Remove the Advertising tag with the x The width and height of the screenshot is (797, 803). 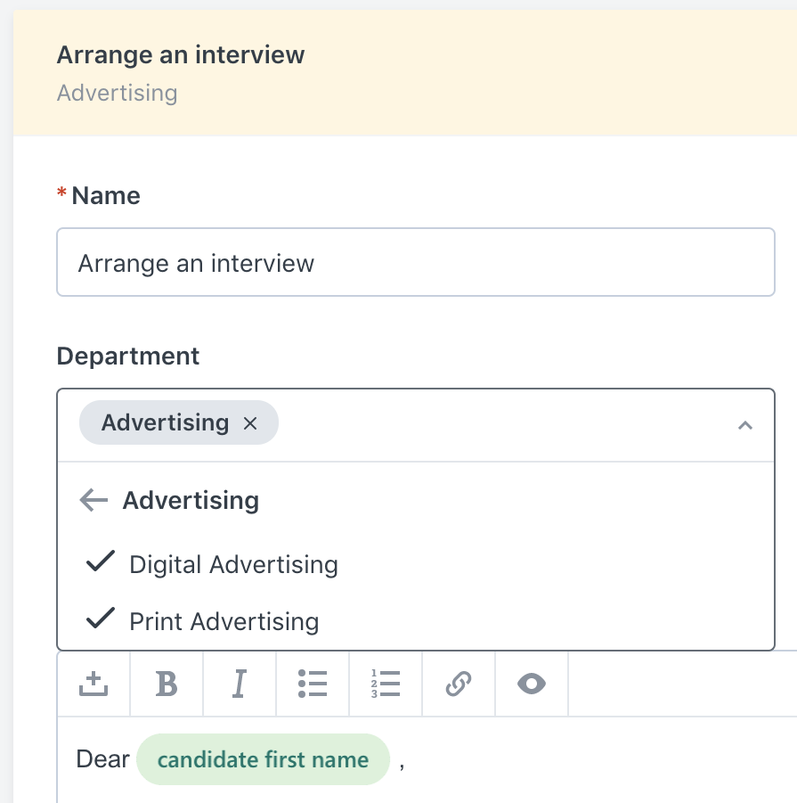[250, 423]
